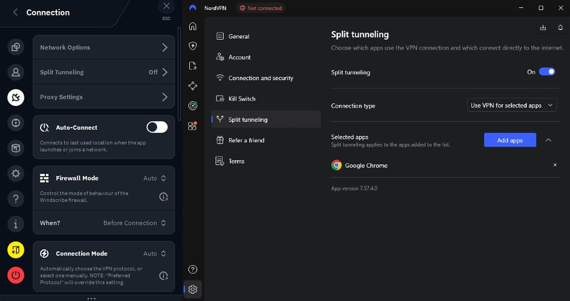Viewport: 570px width, 301px height.
Task: Open Windscribe Proxy Settings row
Action: pos(104,97)
